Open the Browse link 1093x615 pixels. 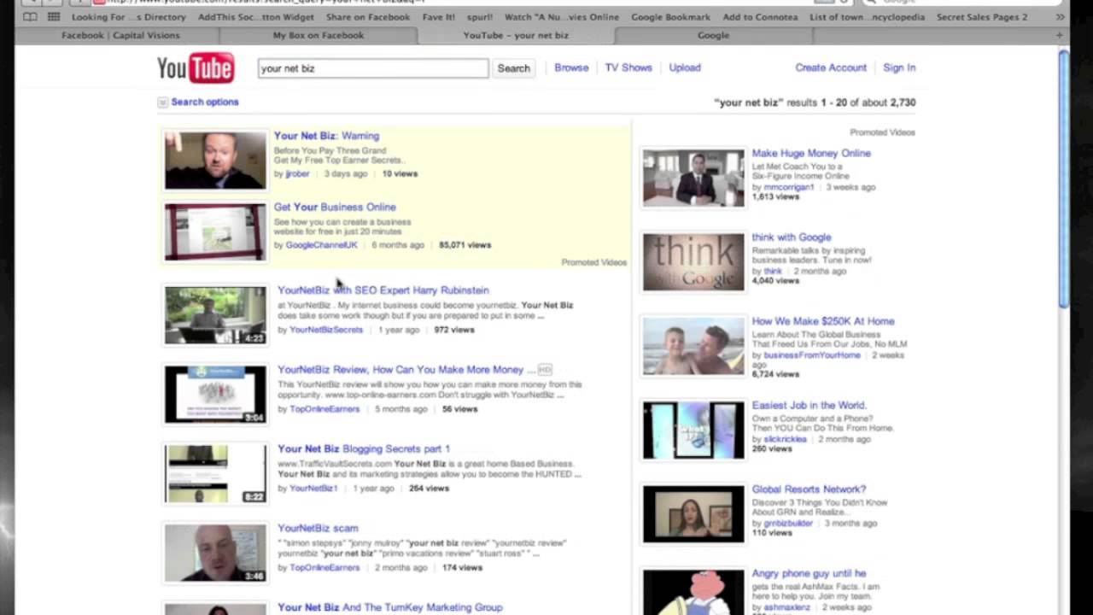[571, 67]
